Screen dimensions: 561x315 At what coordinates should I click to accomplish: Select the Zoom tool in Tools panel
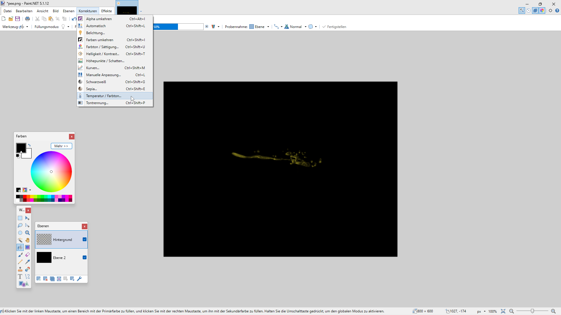[27, 233]
